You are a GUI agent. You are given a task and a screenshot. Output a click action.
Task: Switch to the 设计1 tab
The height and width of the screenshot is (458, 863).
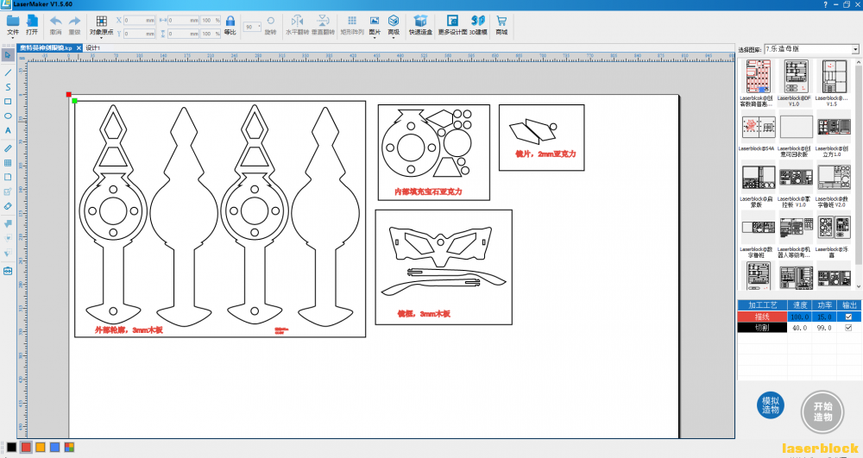point(93,47)
